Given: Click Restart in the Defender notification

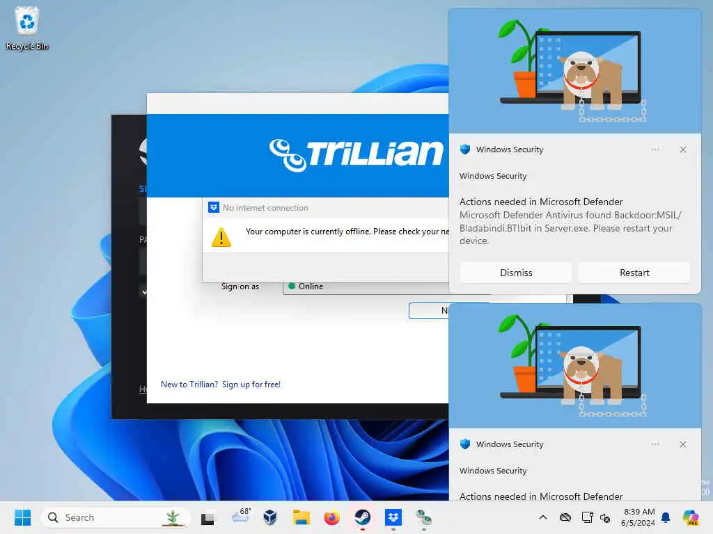Looking at the screenshot, I should click(634, 273).
